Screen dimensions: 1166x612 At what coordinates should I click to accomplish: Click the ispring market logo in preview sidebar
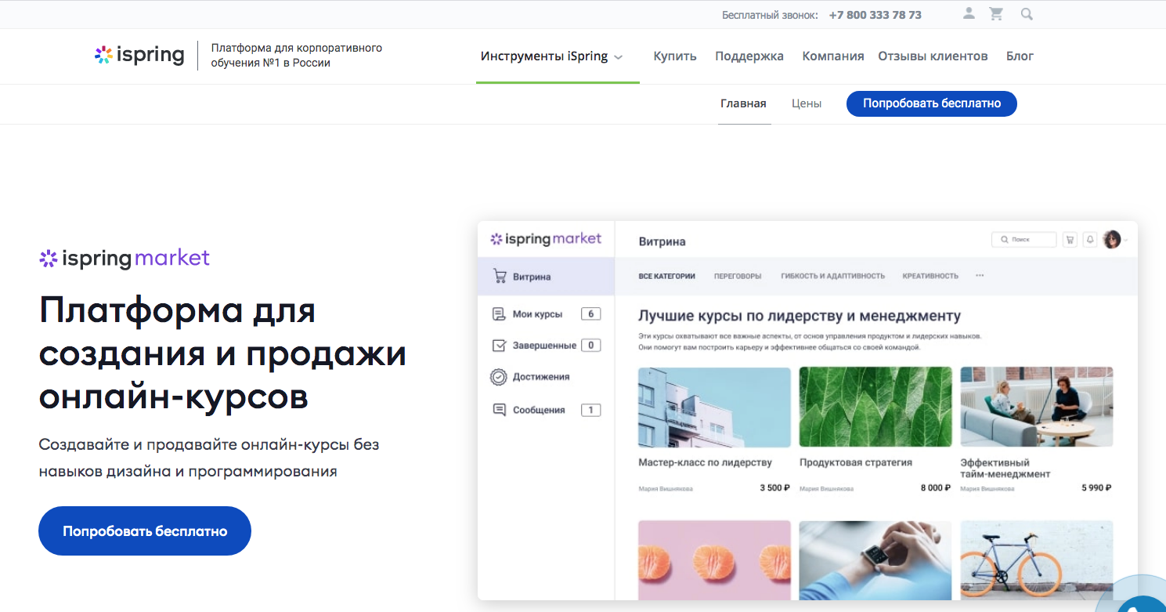[546, 239]
